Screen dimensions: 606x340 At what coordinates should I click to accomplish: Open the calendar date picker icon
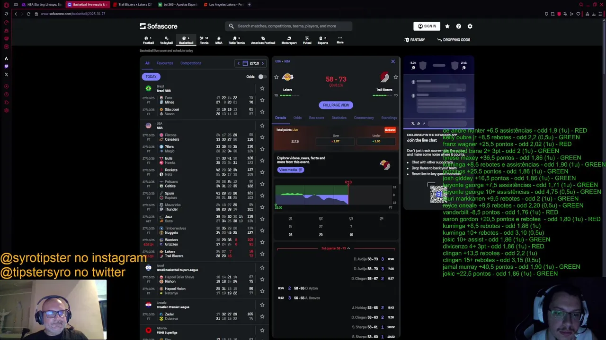coord(245,63)
